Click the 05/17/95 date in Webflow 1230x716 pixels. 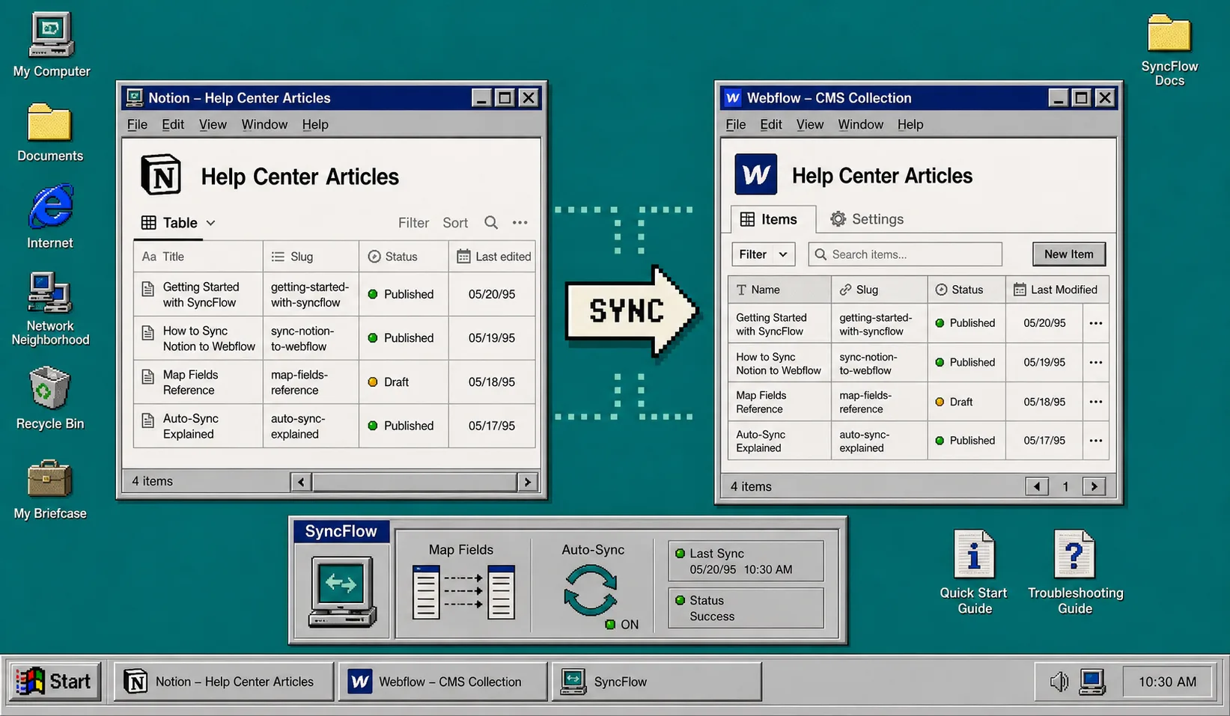[1044, 441]
